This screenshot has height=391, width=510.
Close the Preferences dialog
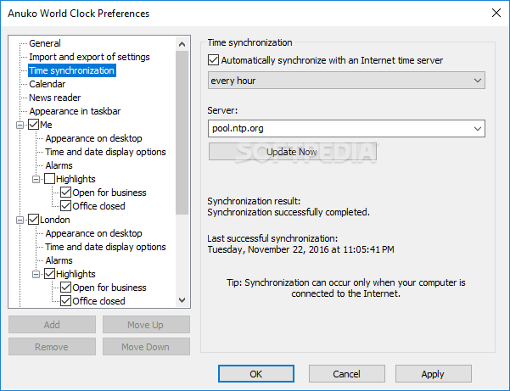click(x=496, y=13)
